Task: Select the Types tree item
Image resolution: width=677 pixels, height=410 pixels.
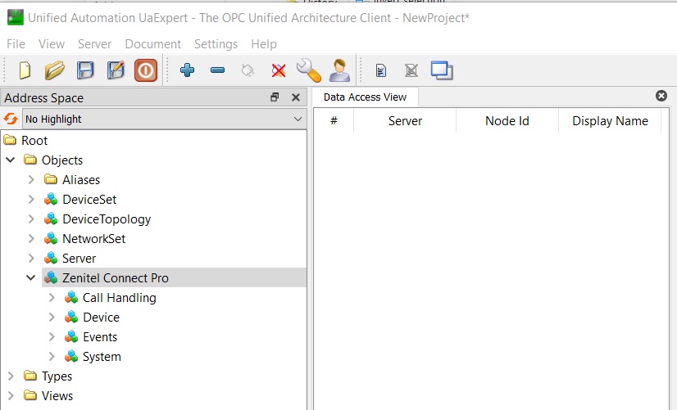Action: [x=57, y=376]
